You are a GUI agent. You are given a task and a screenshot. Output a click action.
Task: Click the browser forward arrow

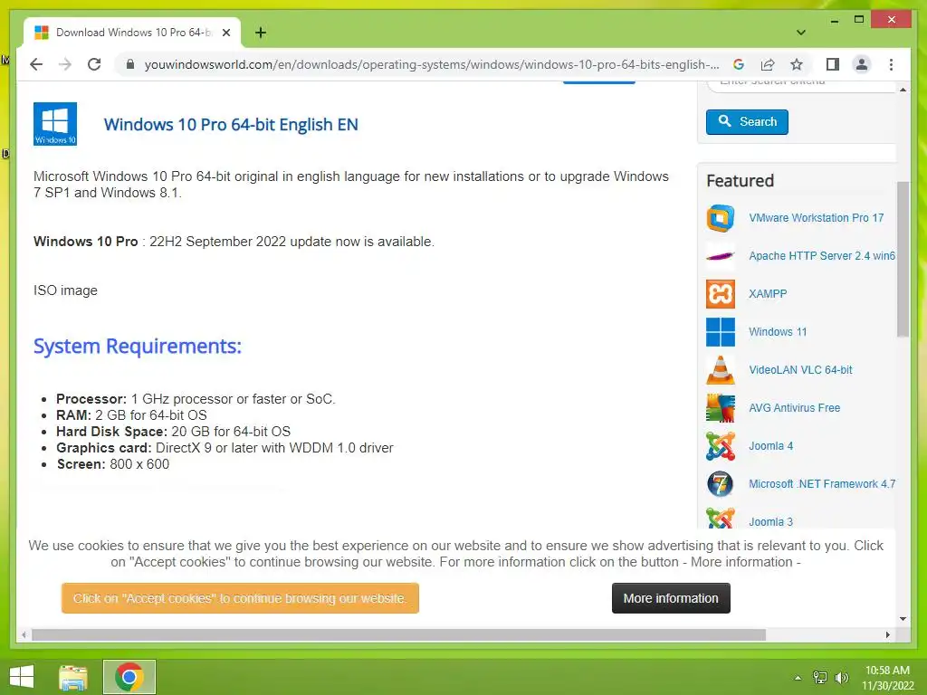click(65, 64)
